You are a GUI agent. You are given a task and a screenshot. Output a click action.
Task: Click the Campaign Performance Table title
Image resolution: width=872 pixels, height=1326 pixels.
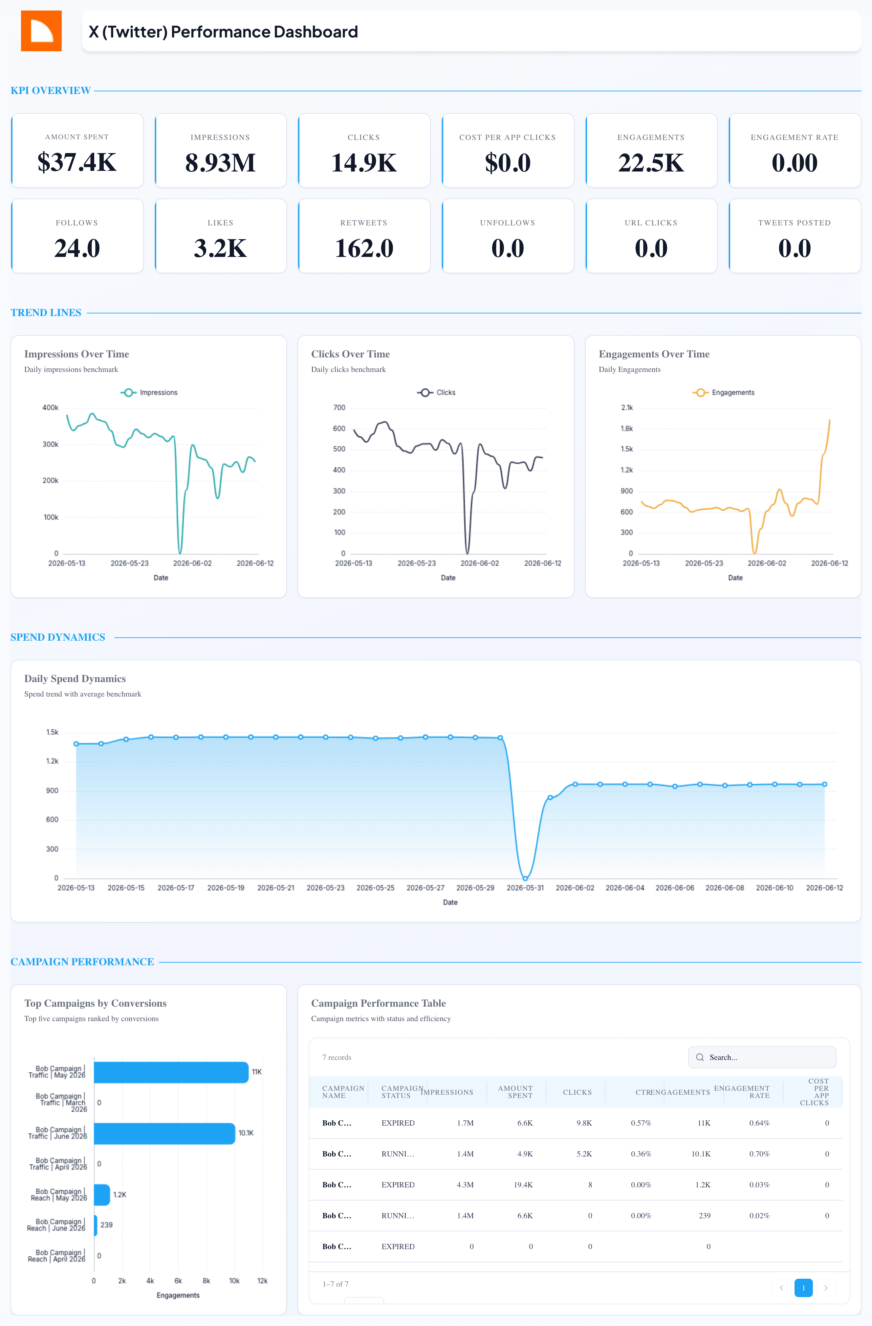click(x=378, y=1003)
